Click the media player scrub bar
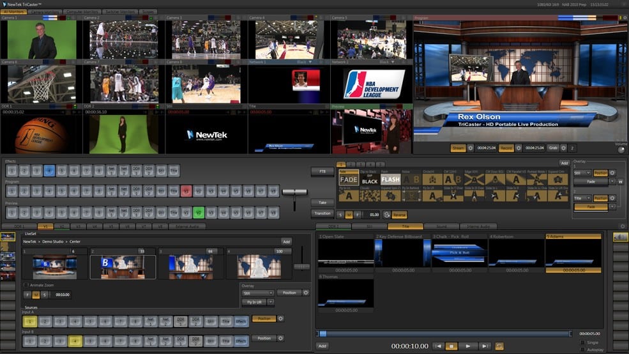This screenshot has width=629, height=354. (x=444, y=334)
